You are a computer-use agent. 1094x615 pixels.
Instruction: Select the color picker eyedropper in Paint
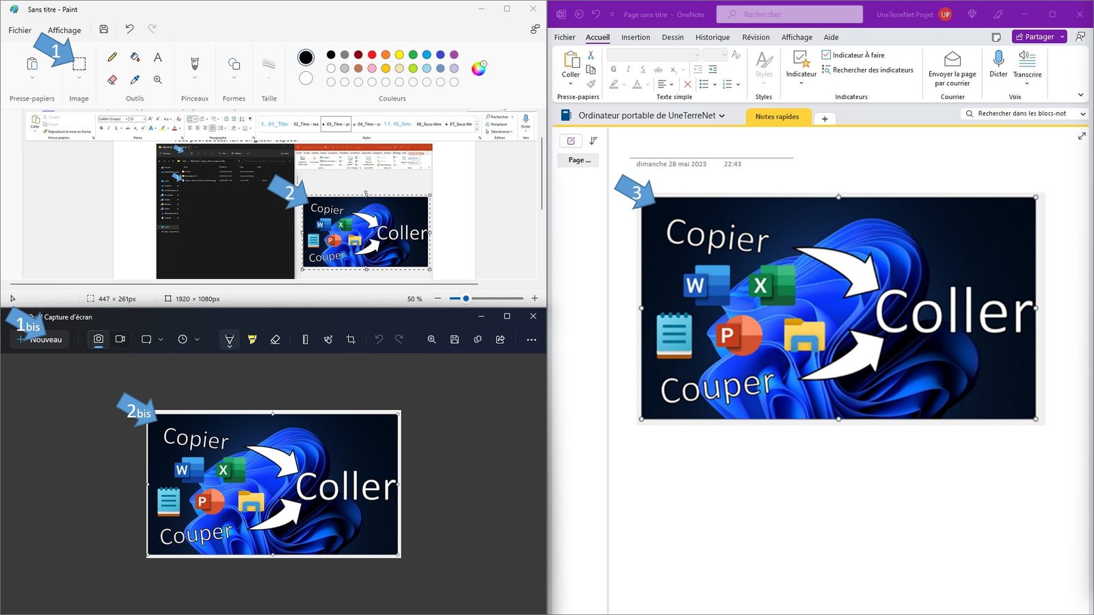[135, 80]
